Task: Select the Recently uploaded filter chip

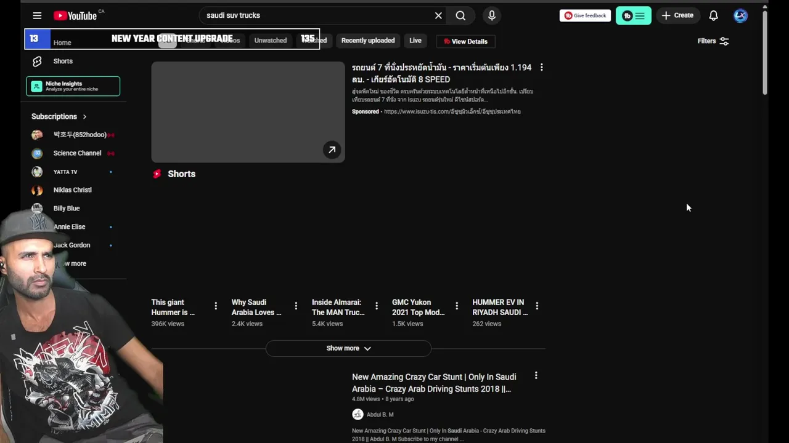Action: [368, 41]
